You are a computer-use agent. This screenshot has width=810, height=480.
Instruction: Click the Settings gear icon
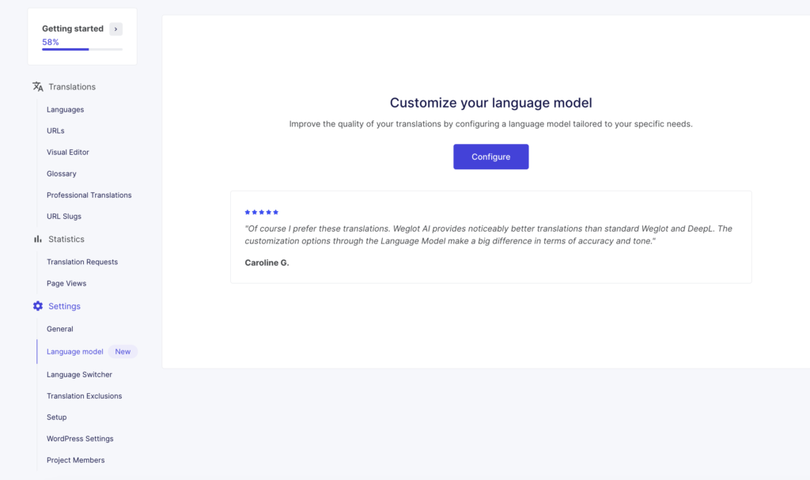[38, 306]
